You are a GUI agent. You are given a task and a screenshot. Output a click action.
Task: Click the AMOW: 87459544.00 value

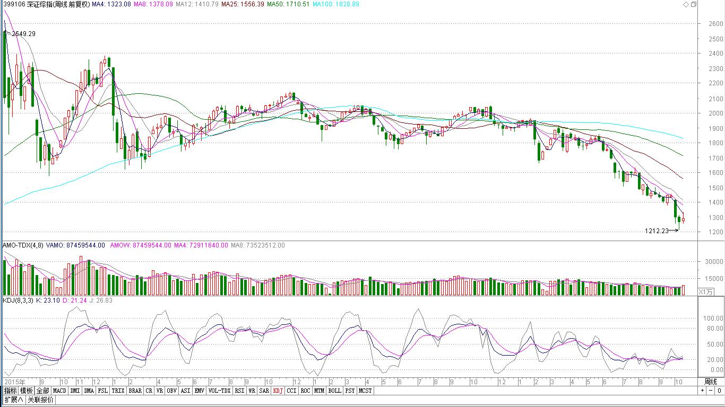point(141,245)
